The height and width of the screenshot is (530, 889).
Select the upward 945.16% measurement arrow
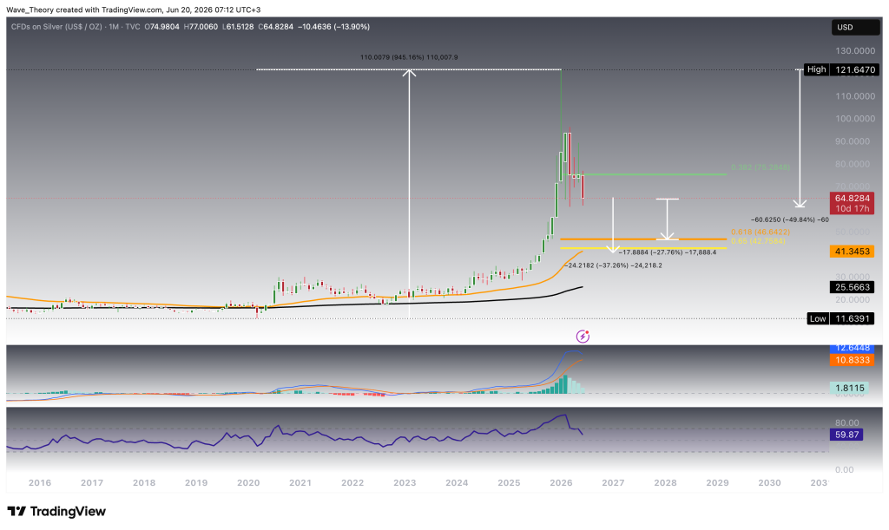click(x=409, y=193)
